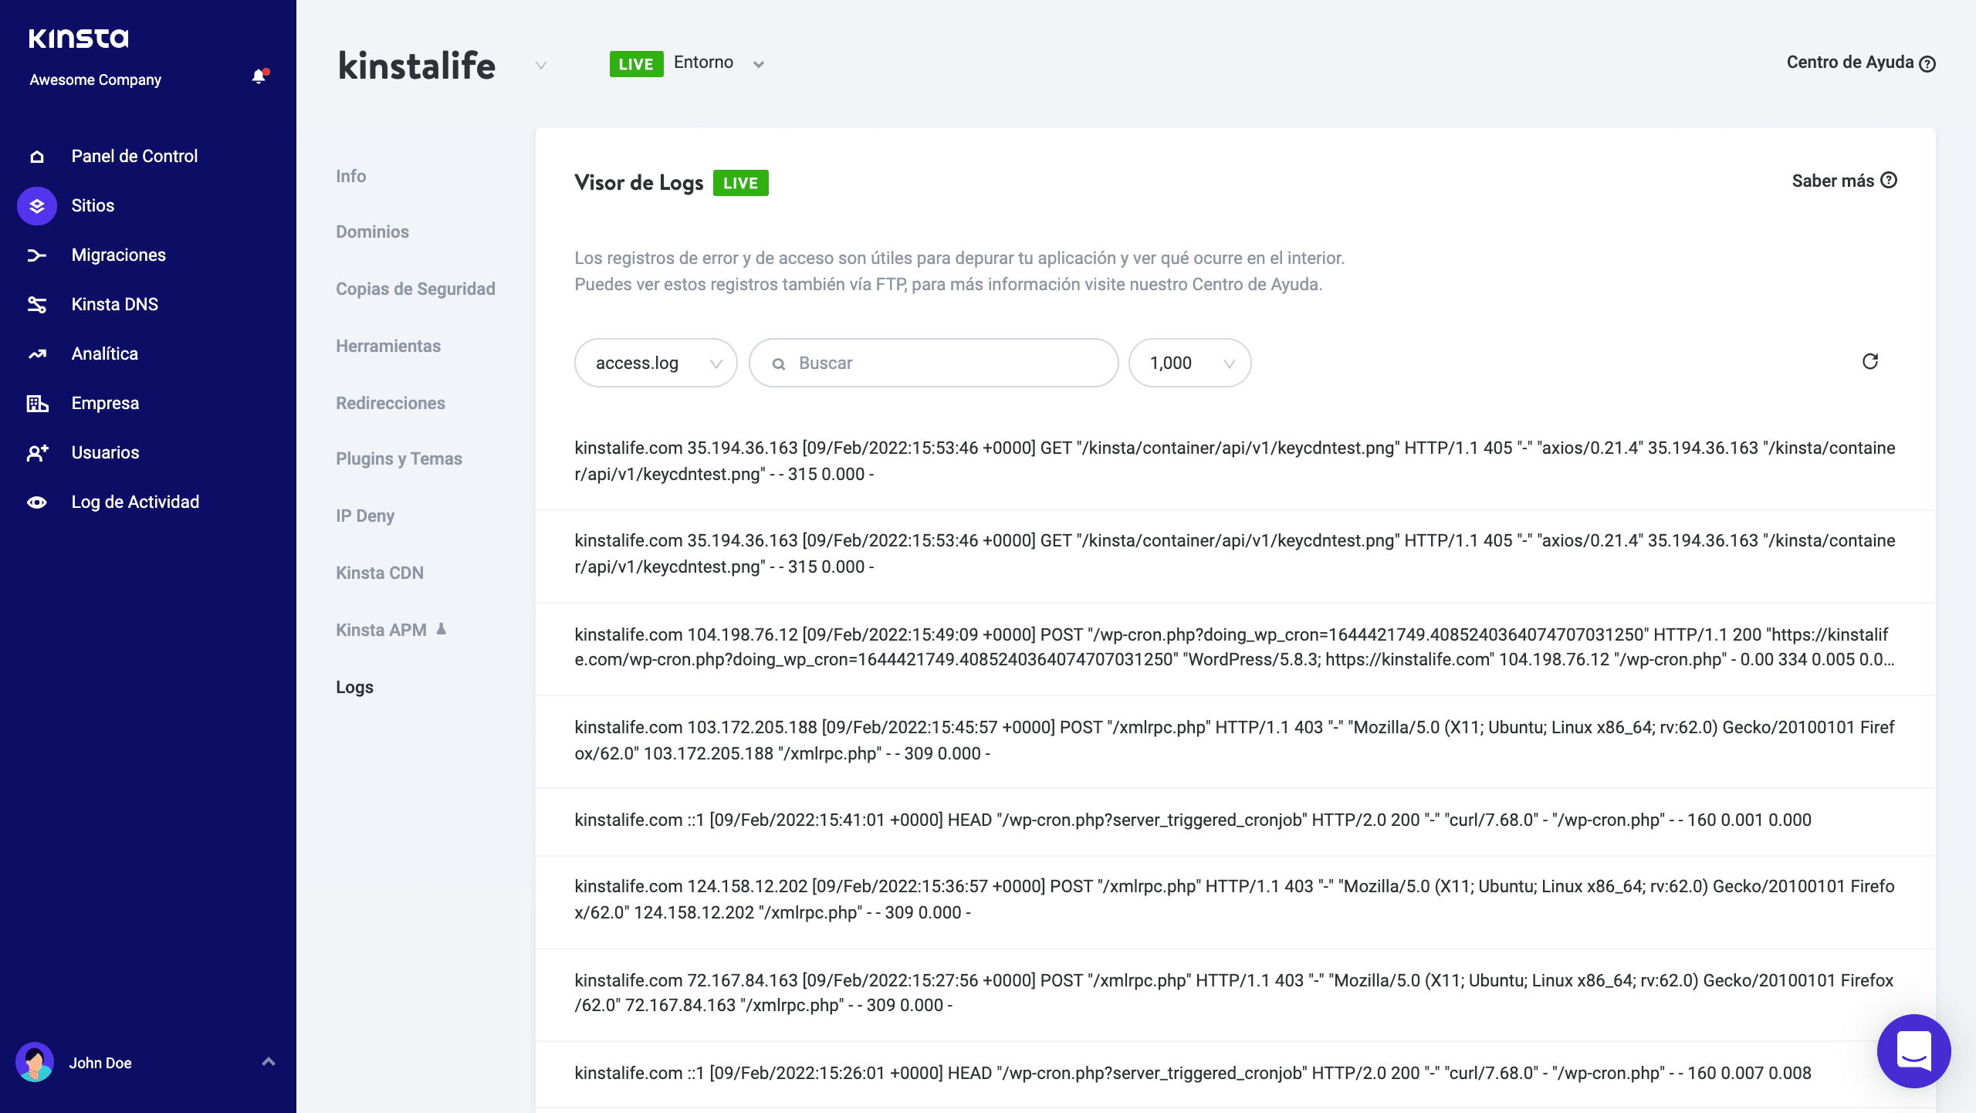Click the refresh logs icon button
This screenshot has height=1113, width=1976.
click(x=1869, y=361)
